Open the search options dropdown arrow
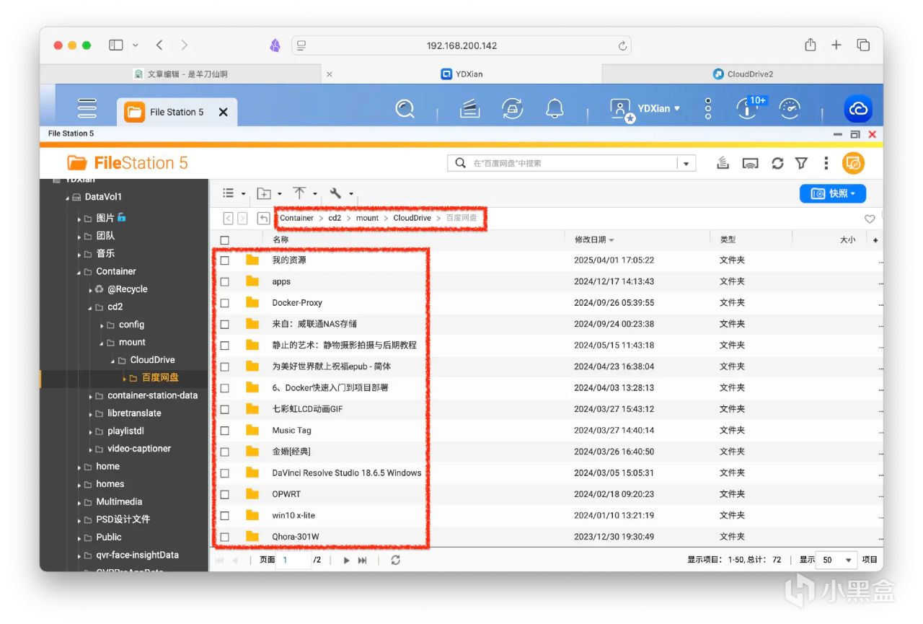923x624 pixels. (686, 164)
